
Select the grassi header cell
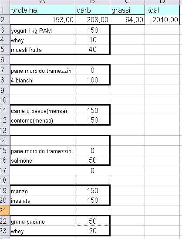pyautogui.click(x=128, y=10)
